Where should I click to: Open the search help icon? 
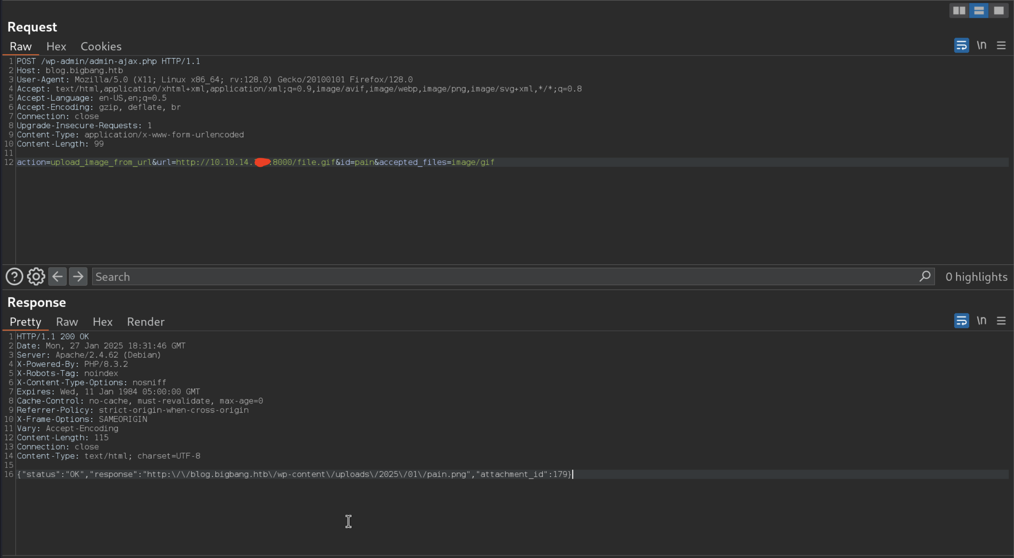click(14, 277)
